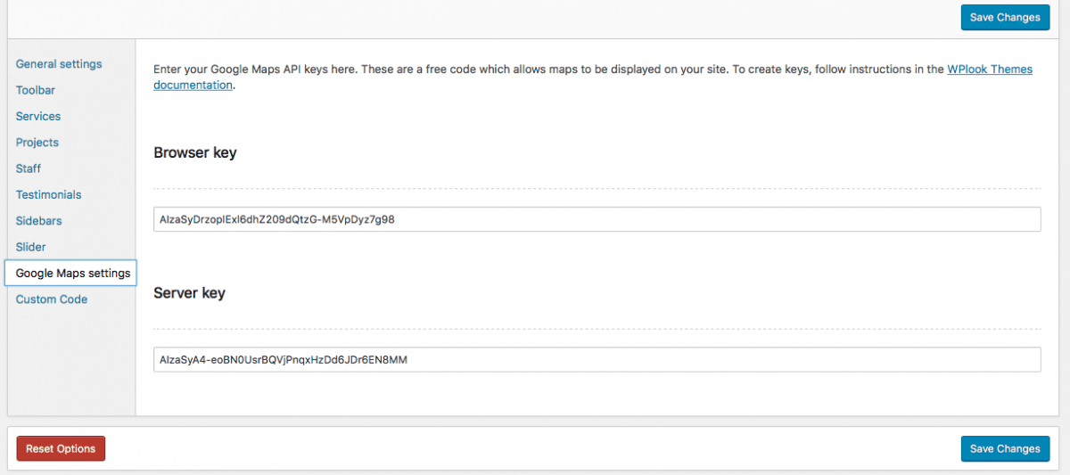Click the Server key heading

(x=189, y=293)
